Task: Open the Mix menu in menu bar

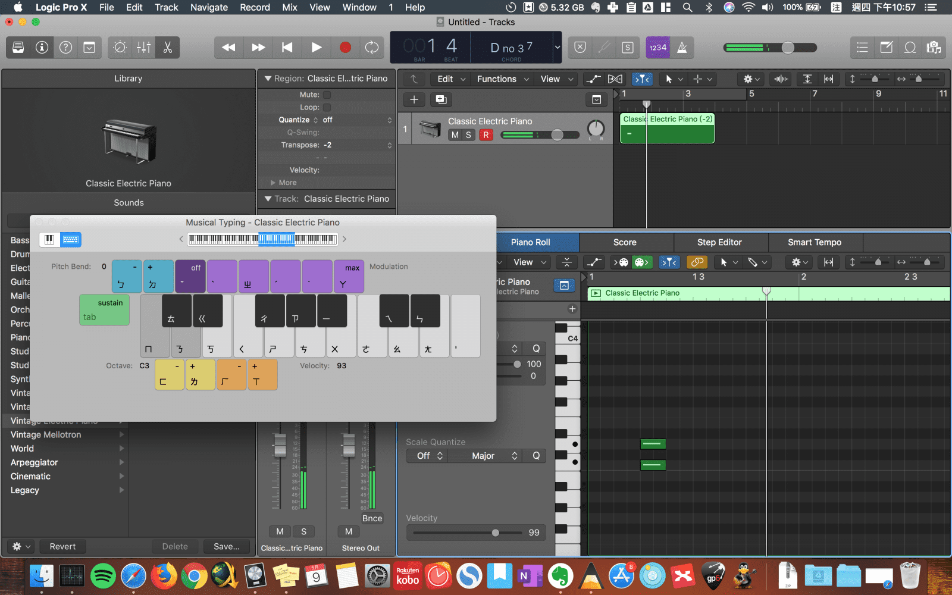Action: coord(289,7)
